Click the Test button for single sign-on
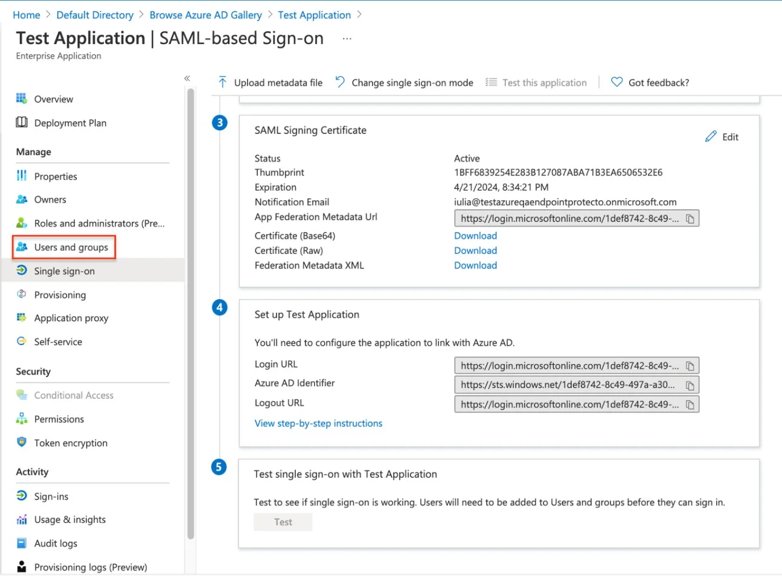 [x=283, y=522]
